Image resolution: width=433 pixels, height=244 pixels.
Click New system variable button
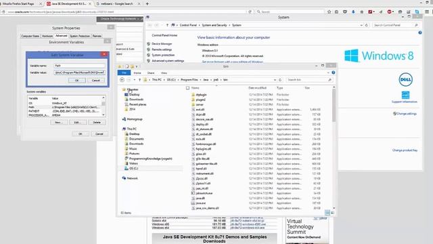(59, 122)
